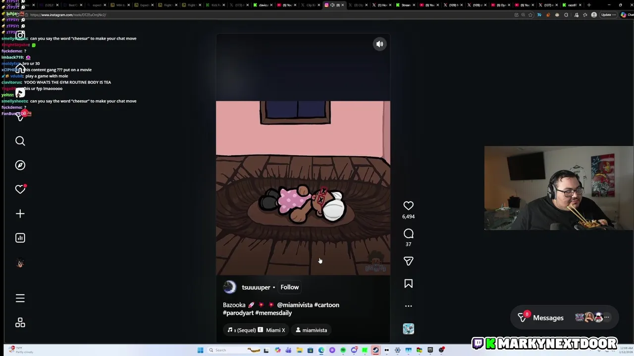Open the message avatars next to Messages

pyautogui.click(x=592, y=317)
